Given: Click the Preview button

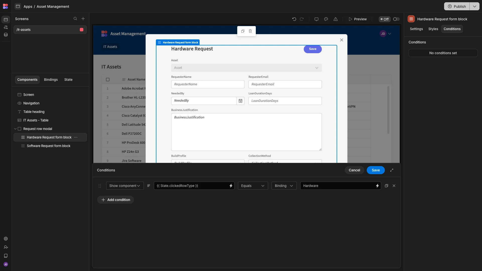Looking at the screenshot, I should 358,19.
